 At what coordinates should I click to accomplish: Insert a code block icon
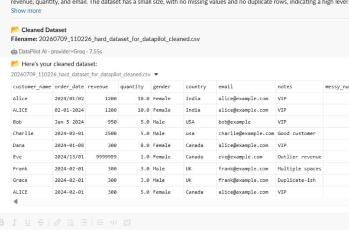click(126, 222)
